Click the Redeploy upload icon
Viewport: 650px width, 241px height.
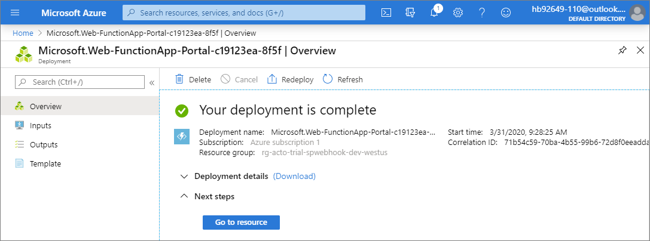coord(272,79)
